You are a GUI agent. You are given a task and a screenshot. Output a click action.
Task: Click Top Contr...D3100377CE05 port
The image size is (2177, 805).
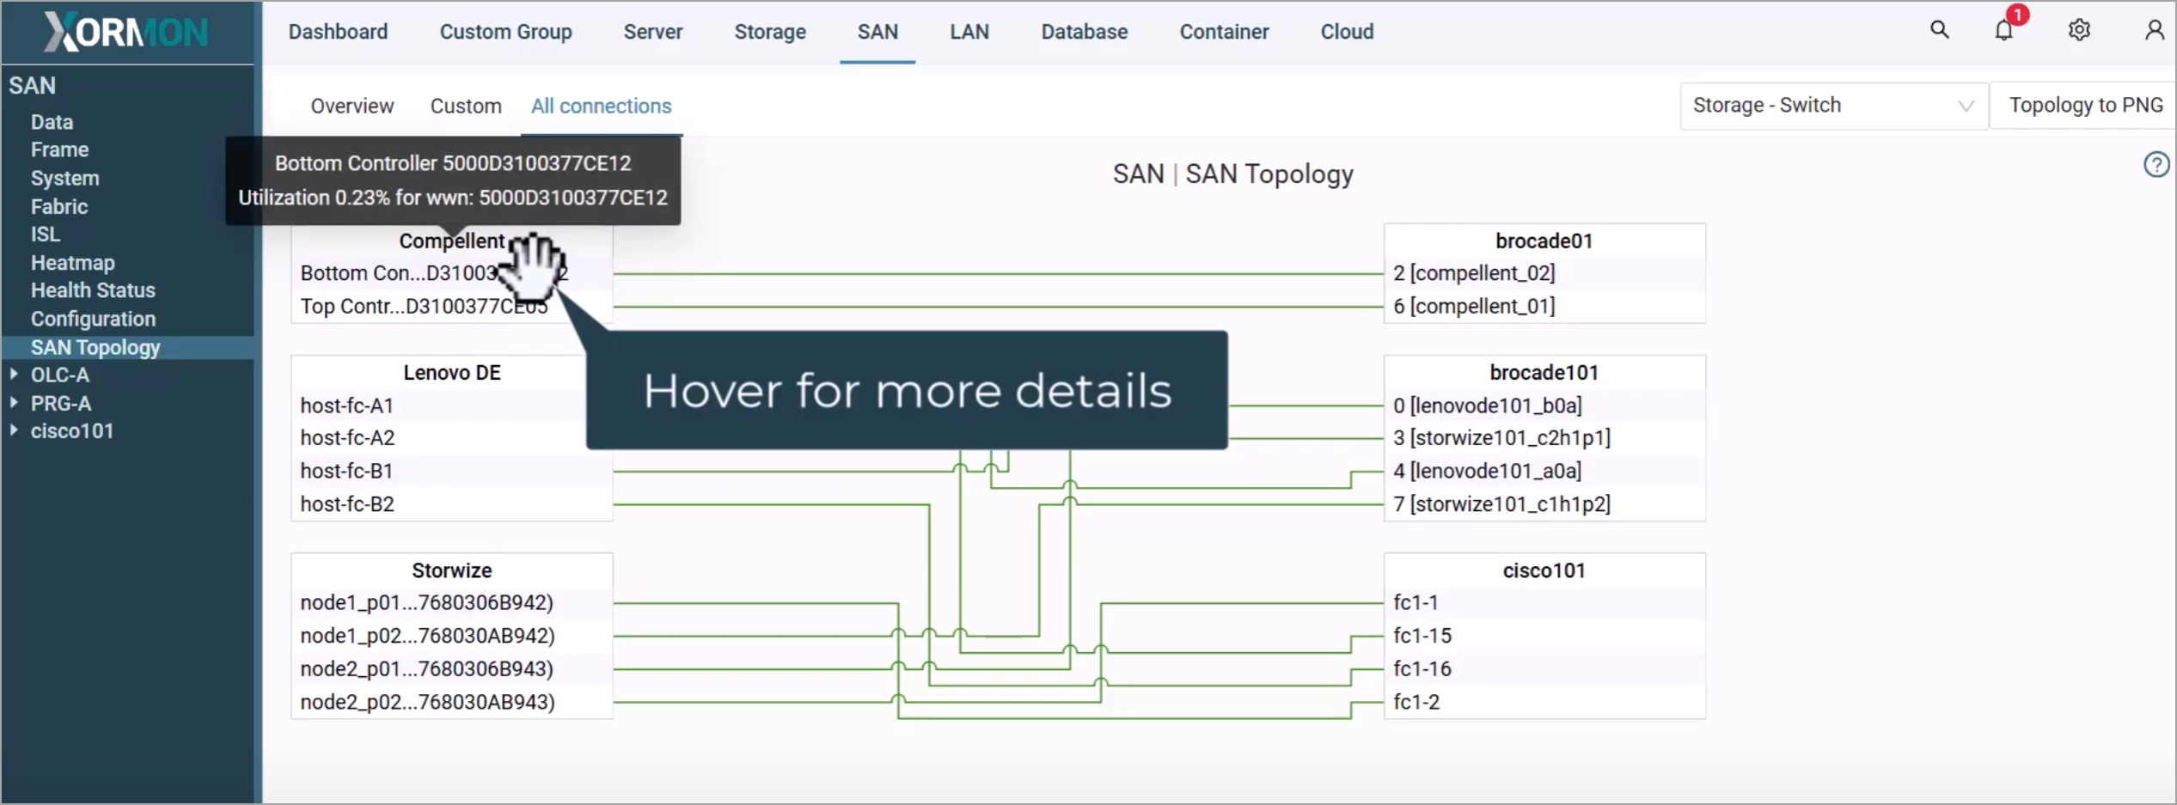[x=424, y=306]
